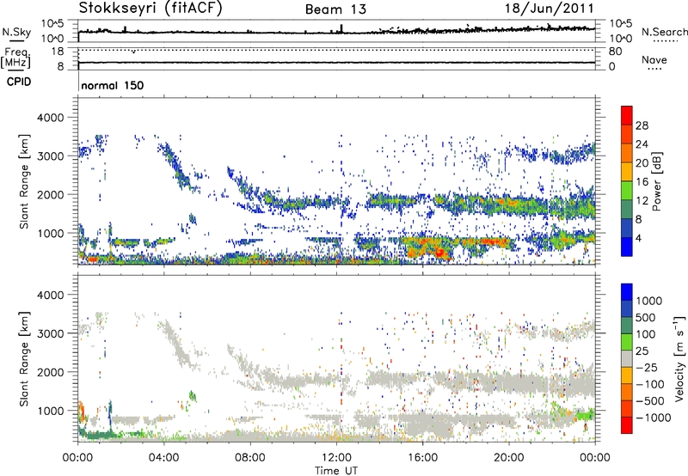Click the 'Freq. [MHz]' axis label
This screenshot has width=688, height=476.
coord(15,58)
